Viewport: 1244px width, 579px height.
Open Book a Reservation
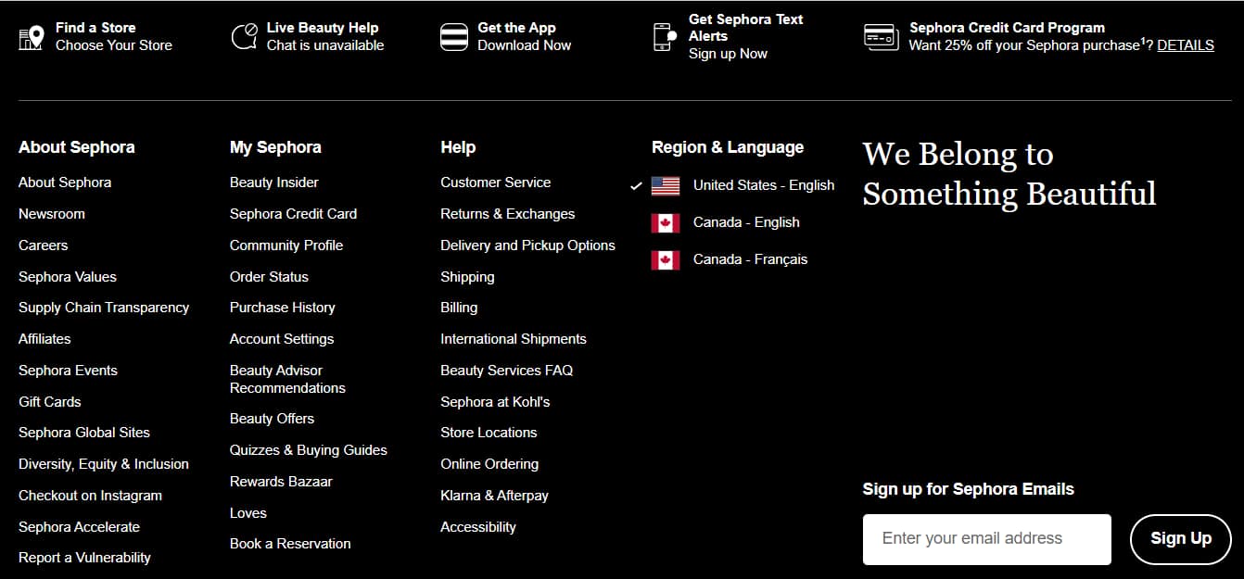pyautogui.click(x=289, y=544)
